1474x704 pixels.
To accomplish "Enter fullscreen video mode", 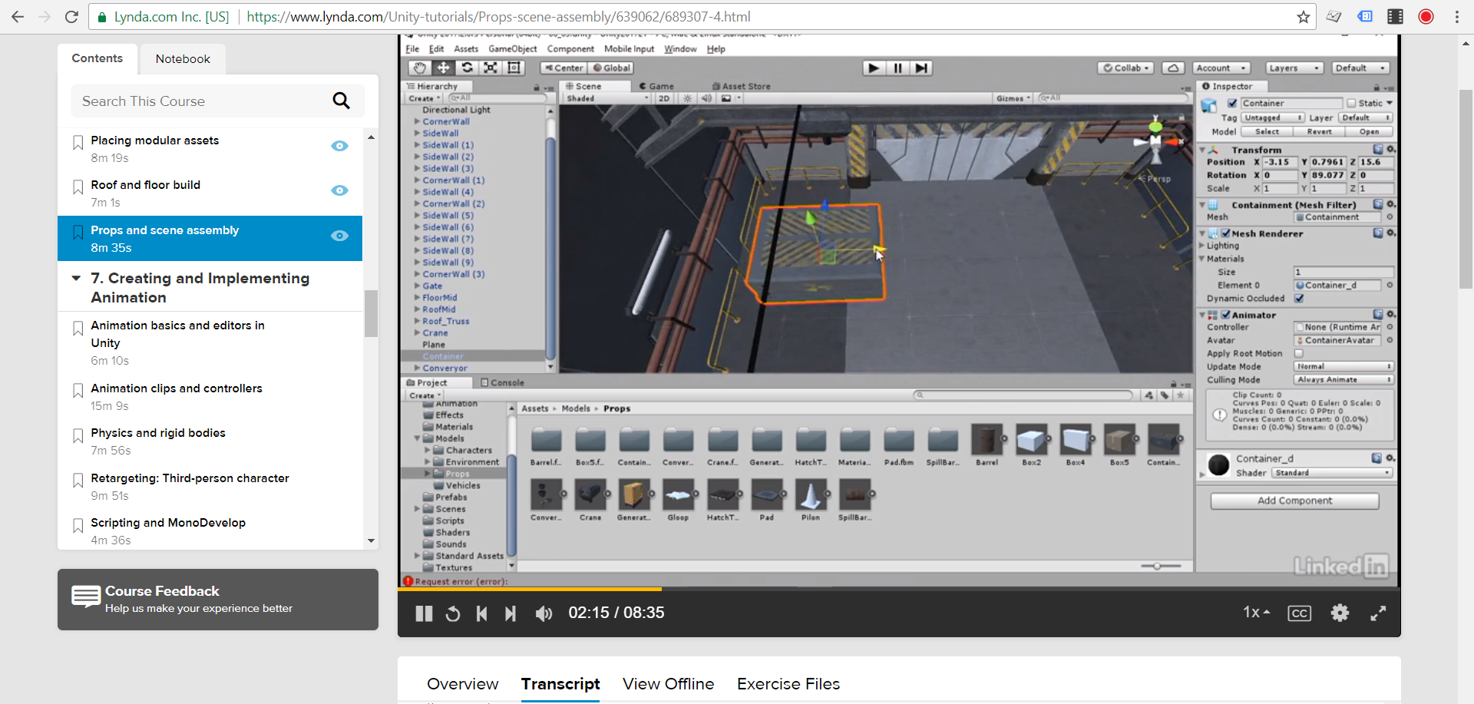I will [x=1379, y=613].
